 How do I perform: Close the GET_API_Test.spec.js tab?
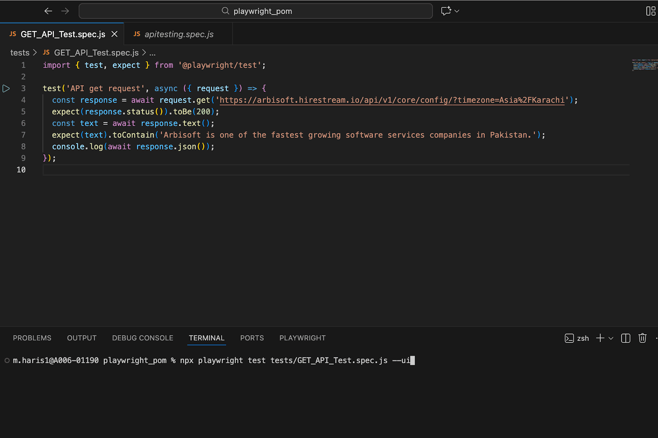115,34
